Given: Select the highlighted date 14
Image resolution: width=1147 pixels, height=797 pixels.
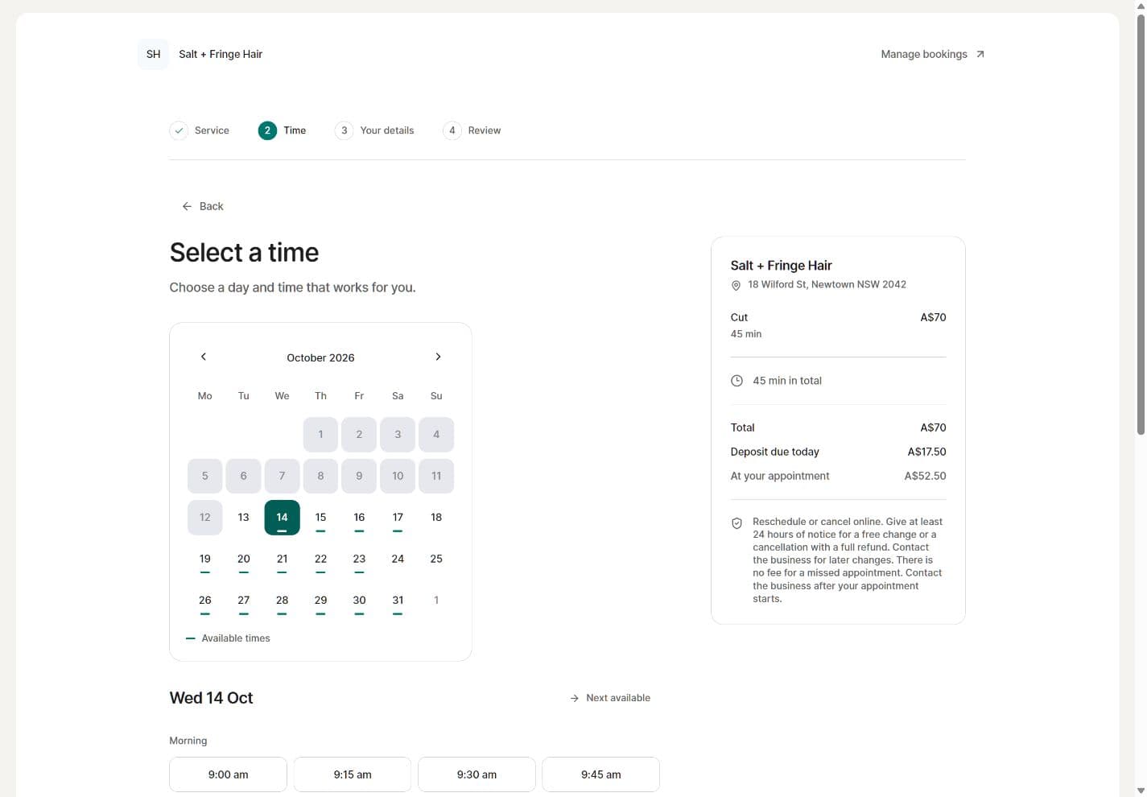Looking at the screenshot, I should [x=282, y=518].
